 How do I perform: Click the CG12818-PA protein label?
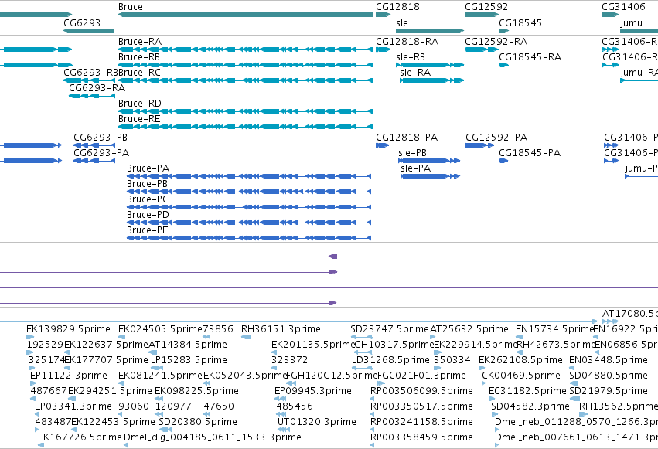point(407,138)
